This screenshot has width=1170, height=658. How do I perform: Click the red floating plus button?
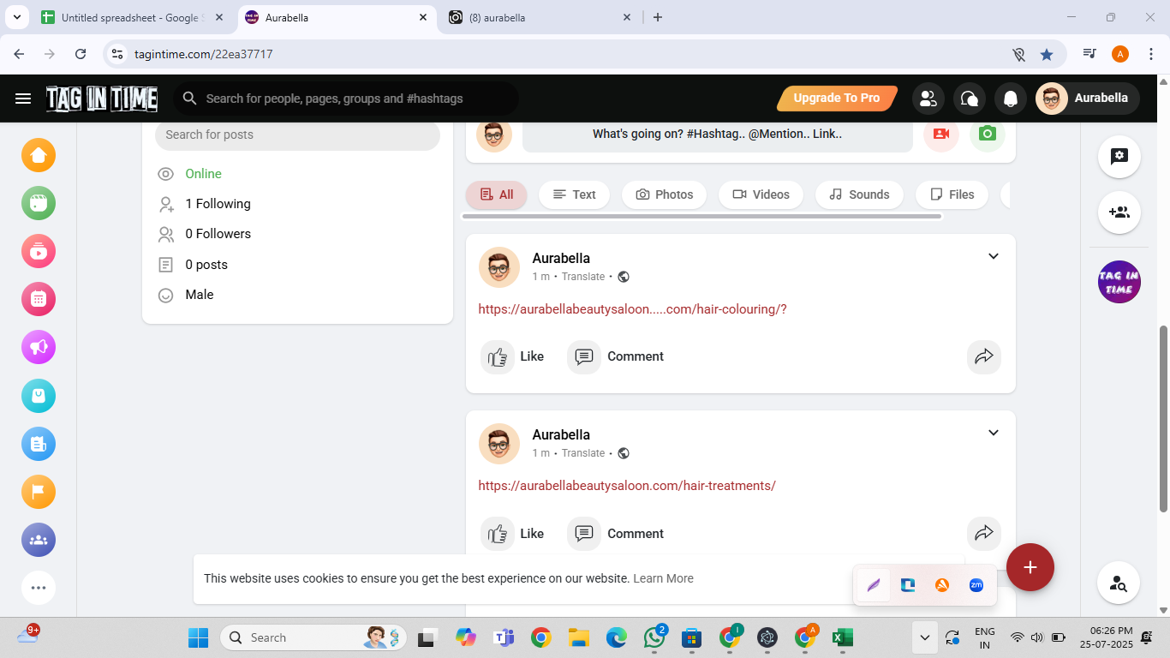click(x=1030, y=567)
